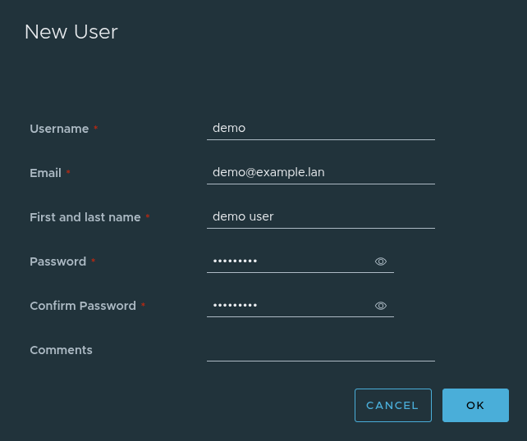Reveal the Confirm Password entry with eye icon
This screenshot has height=441, width=527.
(381, 306)
